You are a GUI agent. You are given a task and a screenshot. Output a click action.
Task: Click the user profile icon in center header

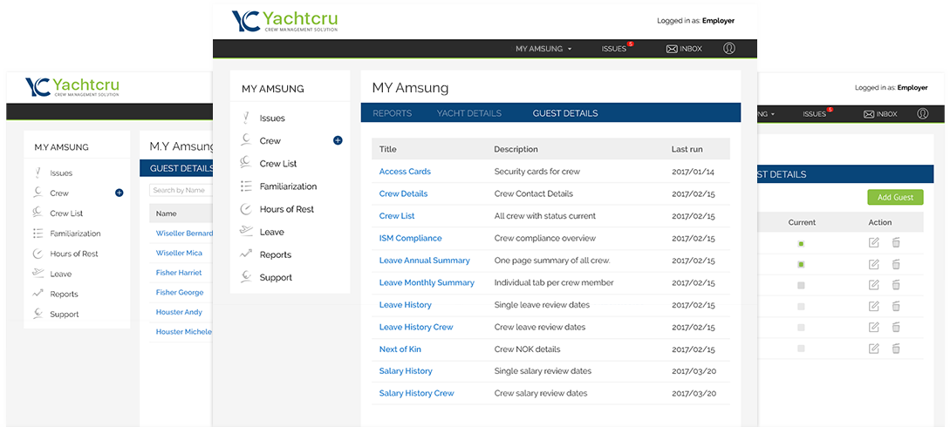point(729,49)
